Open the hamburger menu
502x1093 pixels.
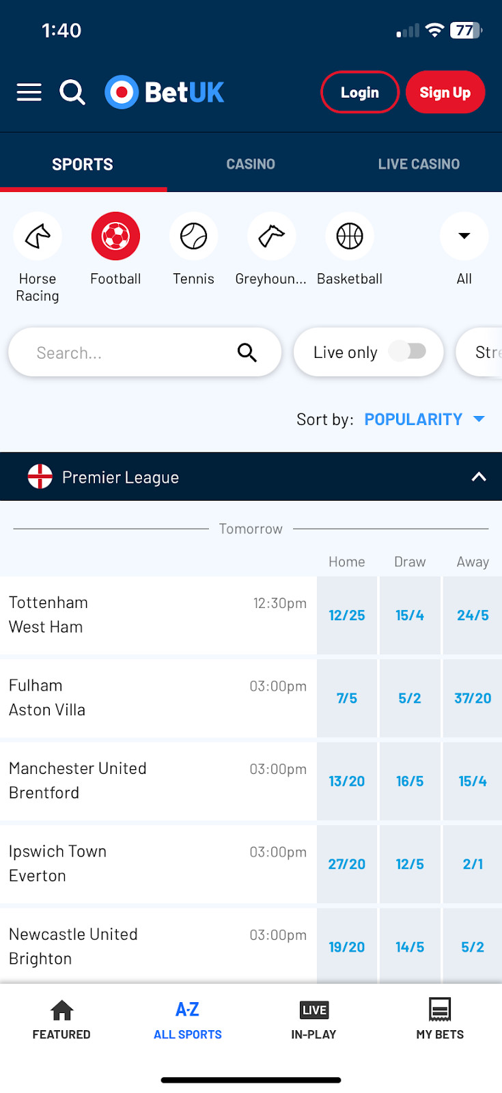click(x=29, y=92)
